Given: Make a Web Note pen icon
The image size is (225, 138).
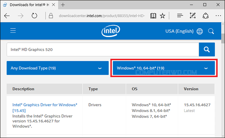Looking at the screenshot, I should pos(193,15).
